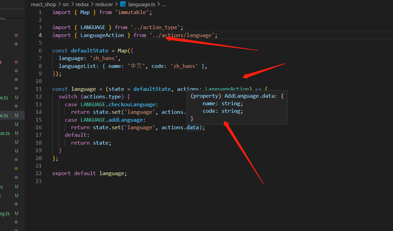Screen dimensions: 393x231
Task: Click defaultState on line 6 declaration
Action: [x=90, y=51]
